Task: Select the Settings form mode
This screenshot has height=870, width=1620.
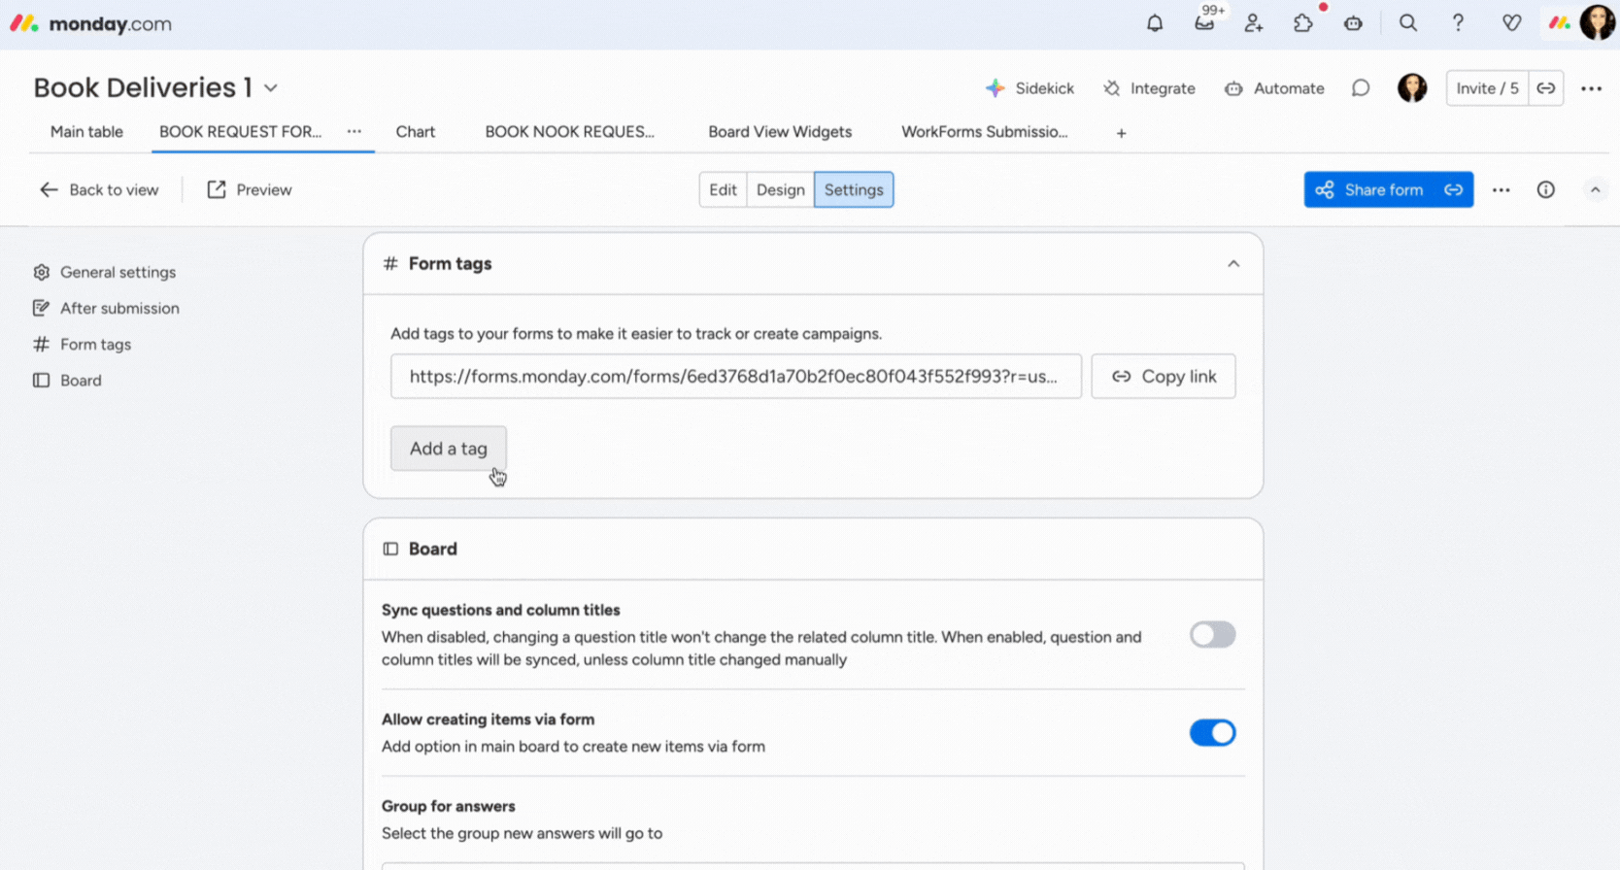Action: [854, 189]
